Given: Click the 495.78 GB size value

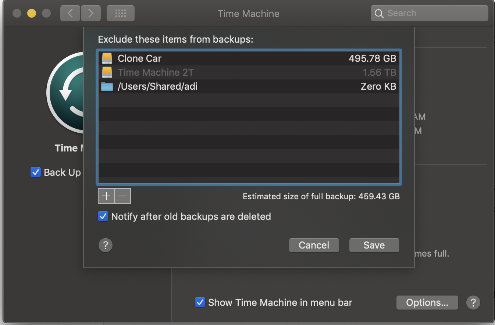Looking at the screenshot, I should point(373,58).
